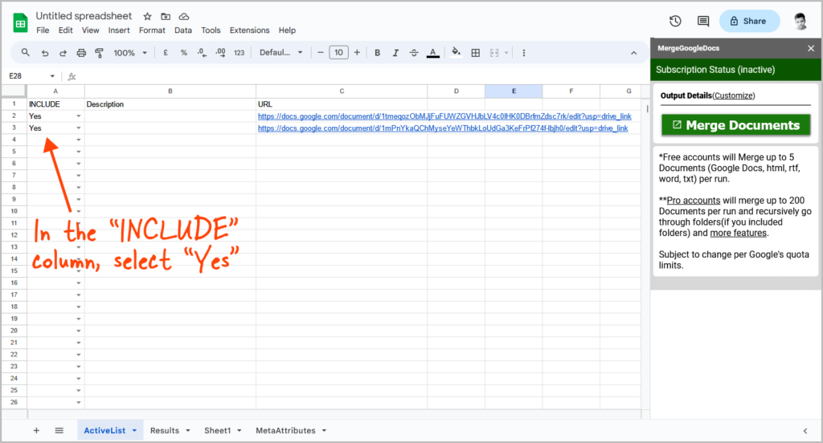This screenshot has height=443, width=823.
Task: Open the INCLUDE dropdown in row 4
Action: point(79,140)
